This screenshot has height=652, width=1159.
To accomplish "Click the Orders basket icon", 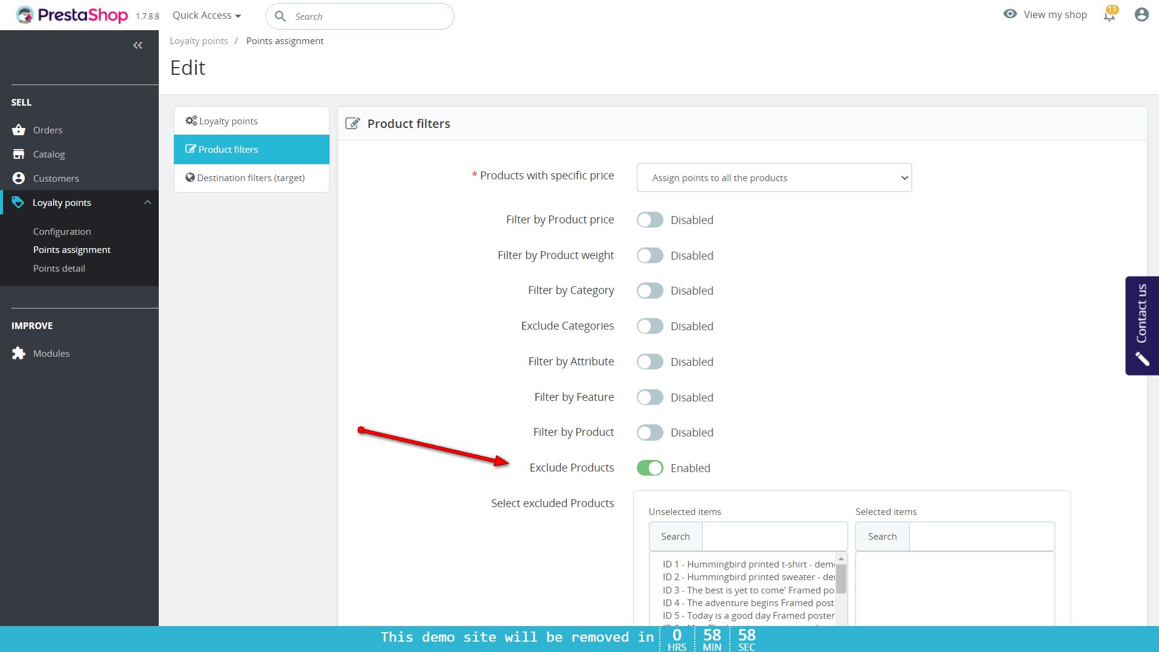I will point(19,130).
